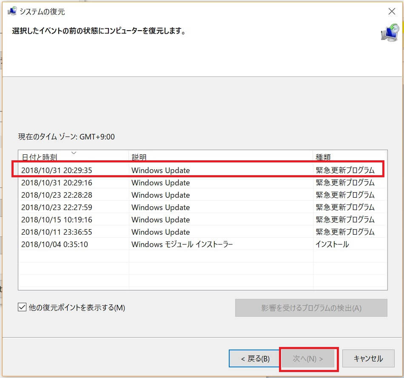Close the System Restore dialog
The image size is (404, 378).
pos(392,11)
